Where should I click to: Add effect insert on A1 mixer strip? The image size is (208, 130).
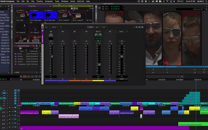[51, 41]
